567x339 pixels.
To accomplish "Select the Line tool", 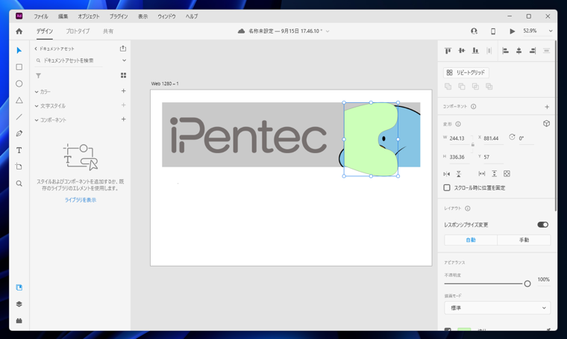I will (x=19, y=117).
